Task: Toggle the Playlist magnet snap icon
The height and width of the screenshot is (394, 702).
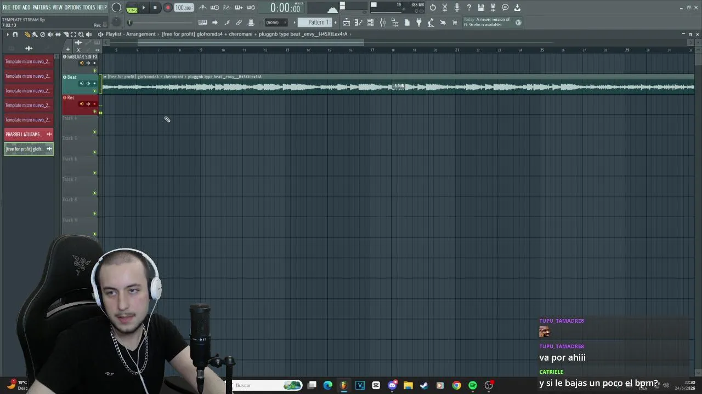Action: point(15,34)
